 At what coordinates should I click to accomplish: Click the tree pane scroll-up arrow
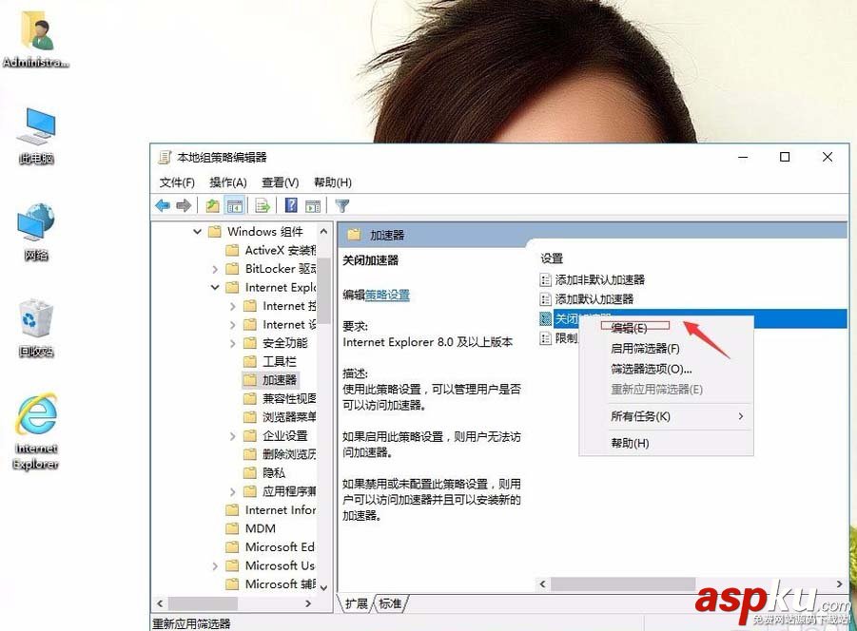click(x=324, y=232)
